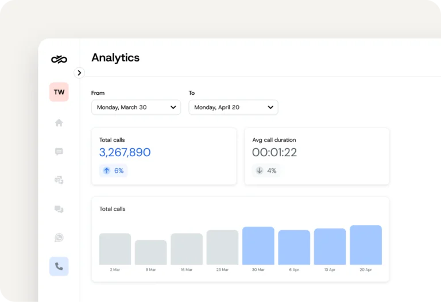Open the WhatsApp channel icon
The width and height of the screenshot is (441, 302).
[x=59, y=238]
